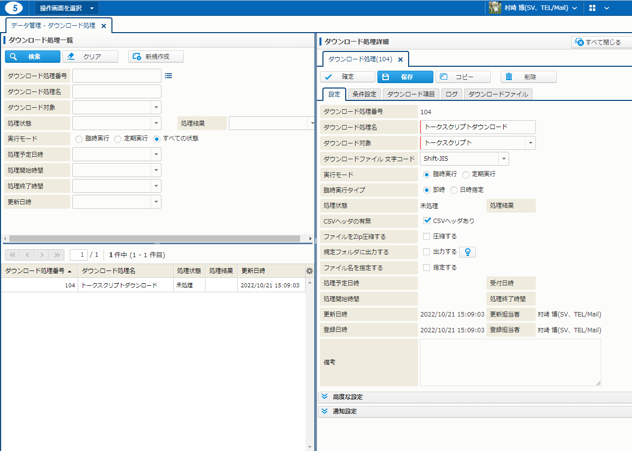The width and height of the screenshot is (632, 451).
Task: Close the ダウンロード処理(104) detail tab
Action: 401,59
